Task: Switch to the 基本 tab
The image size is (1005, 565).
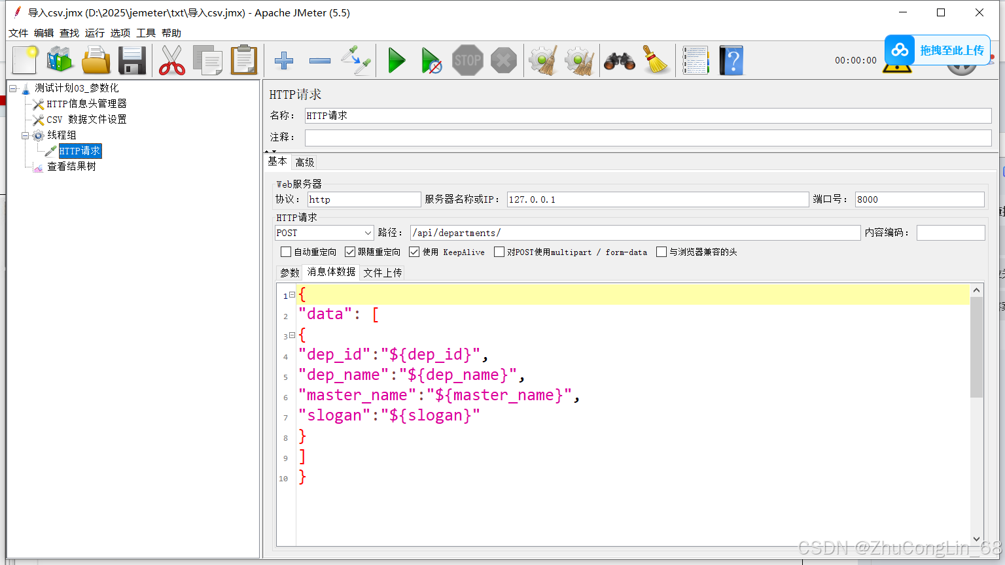Action: coord(277,162)
